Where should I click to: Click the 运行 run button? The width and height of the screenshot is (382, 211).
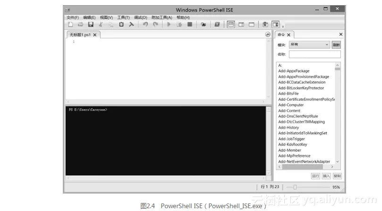tap(315, 176)
